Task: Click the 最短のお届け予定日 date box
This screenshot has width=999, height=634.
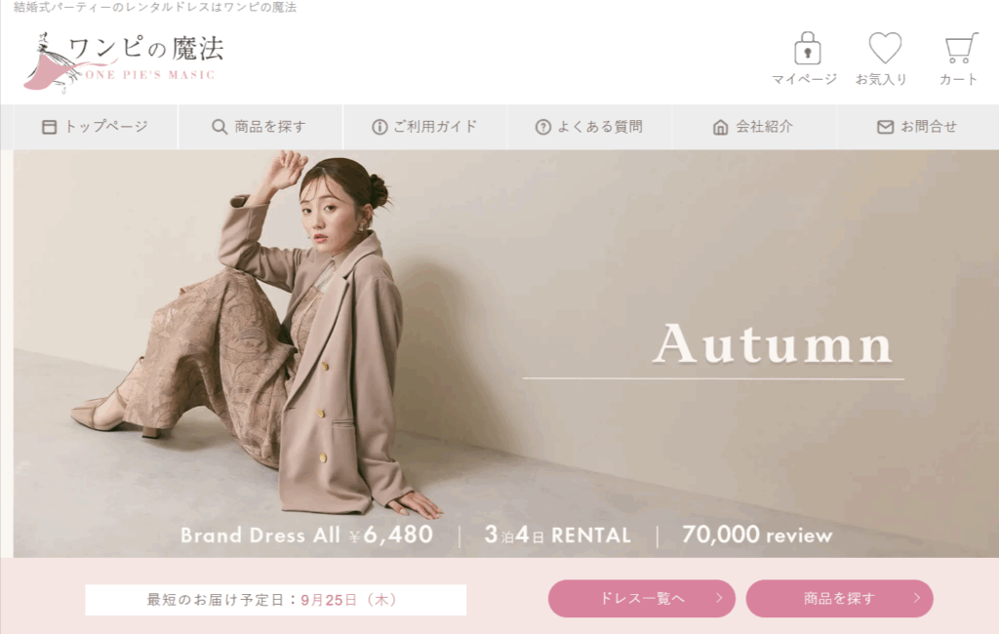Action: point(275,600)
